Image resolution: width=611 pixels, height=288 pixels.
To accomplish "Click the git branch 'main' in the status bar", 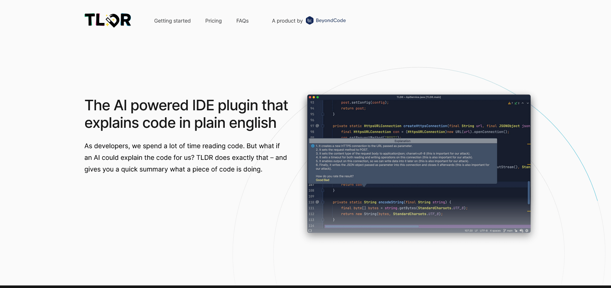I will tap(508, 230).
